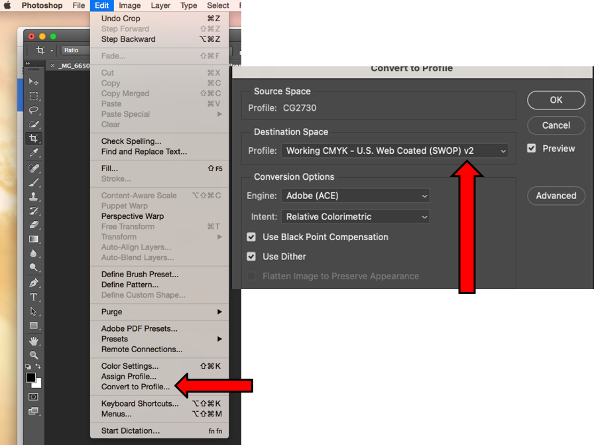Image resolution: width=594 pixels, height=445 pixels.
Task: Open the Layer menu
Action: (x=160, y=5)
